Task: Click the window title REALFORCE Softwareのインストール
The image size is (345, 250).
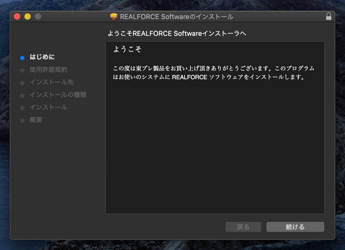Action: [x=177, y=17]
